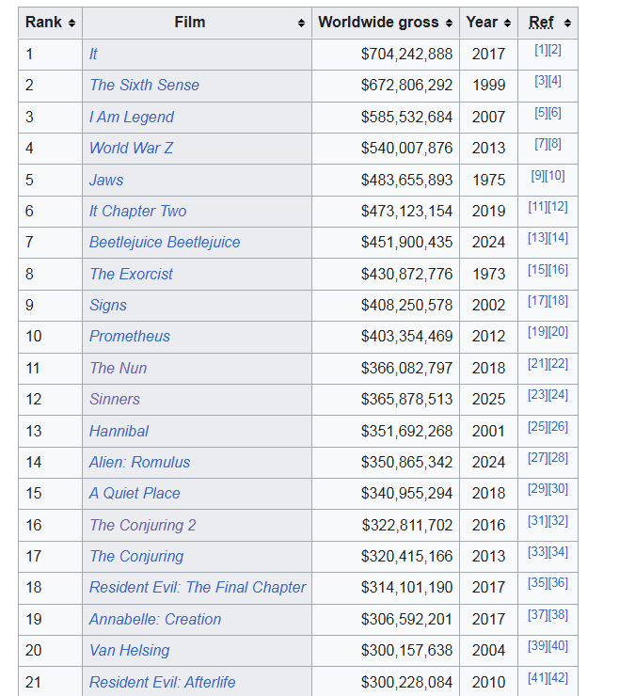This screenshot has height=696, width=619.
Task: Click reference [10] for Jaws
Action: coord(555,176)
